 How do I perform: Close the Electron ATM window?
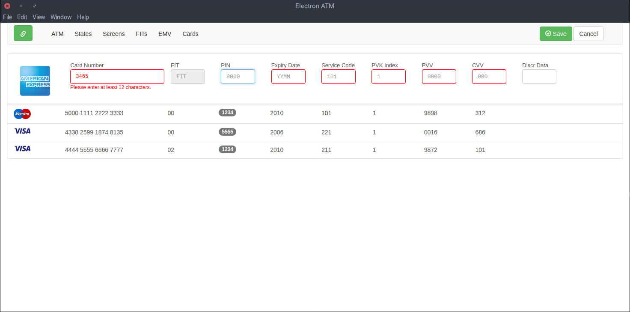tap(7, 6)
